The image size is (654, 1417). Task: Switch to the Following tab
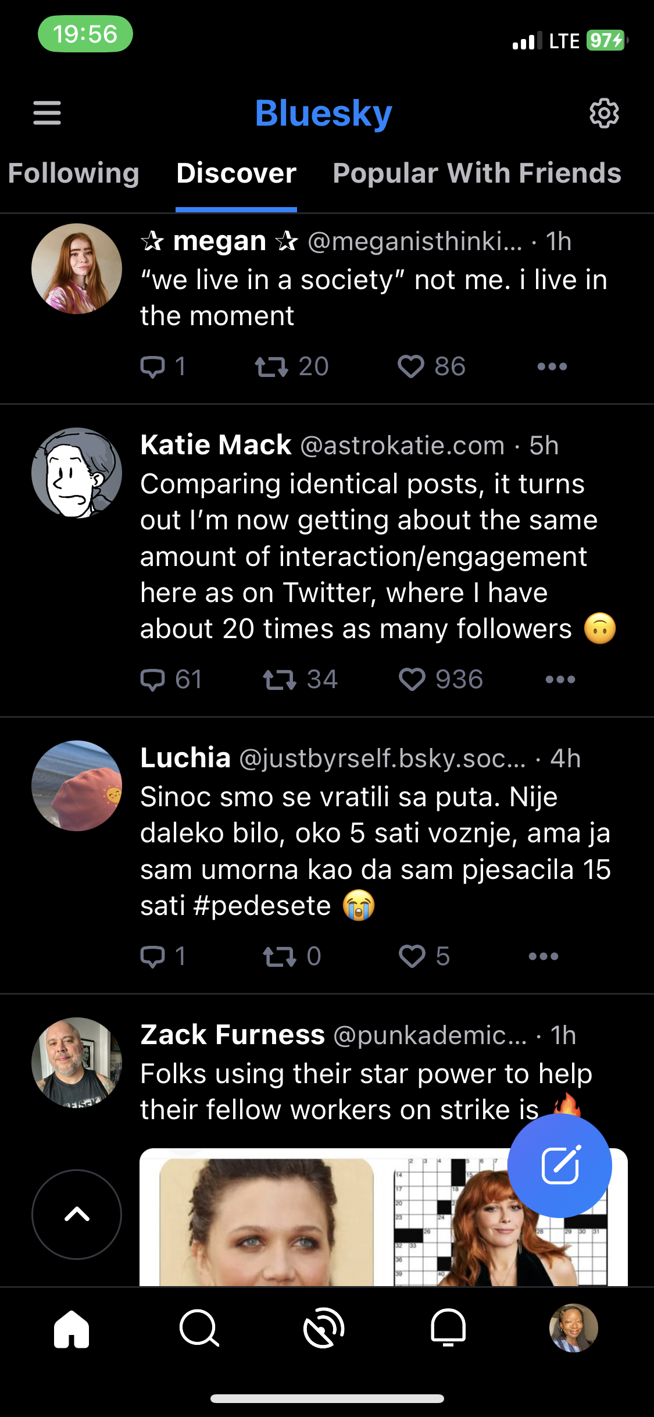74,173
